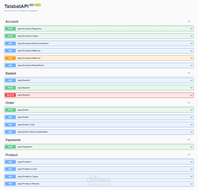Expand the POST /api/Basket chevron

coord(191,88)
